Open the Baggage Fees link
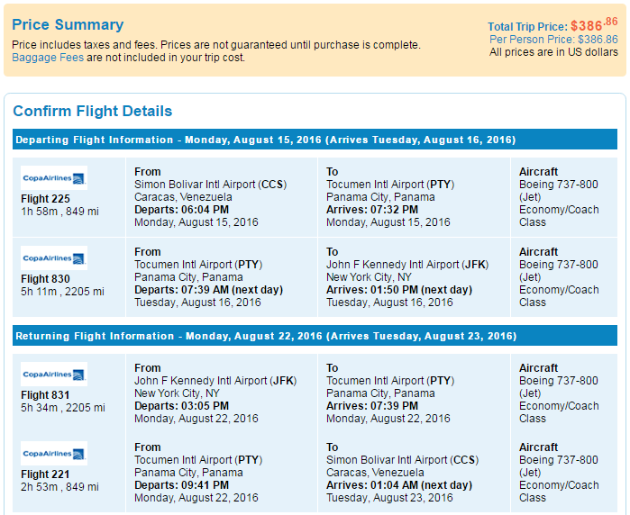Screen dimensions: 630x515 pyautogui.click(x=48, y=58)
